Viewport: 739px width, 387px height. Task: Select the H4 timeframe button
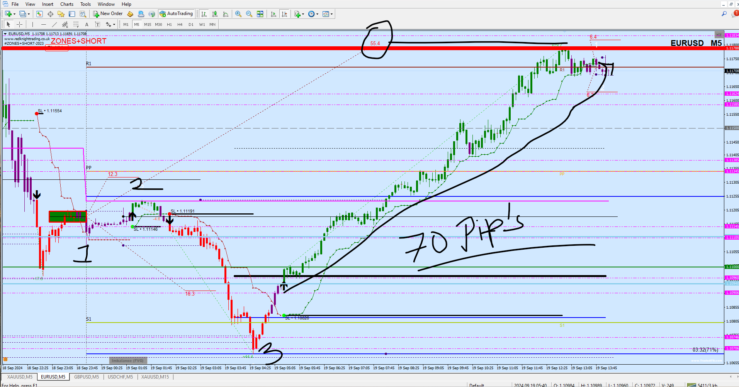tap(180, 24)
